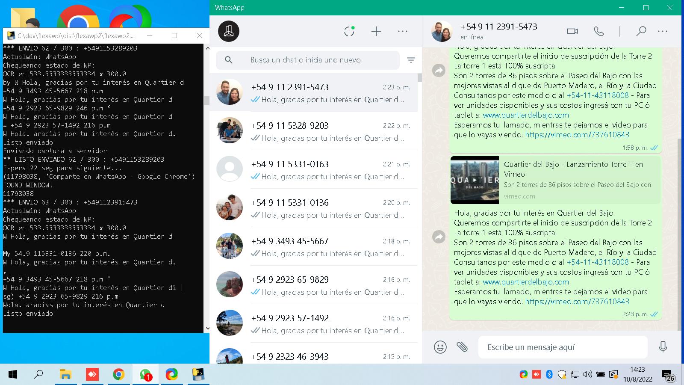Open chat +54 9 2923 57-1492

[313, 323]
